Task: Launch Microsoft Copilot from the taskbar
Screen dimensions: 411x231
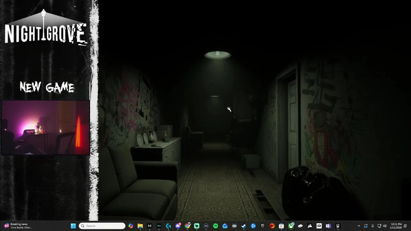Action: coord(131,226)
